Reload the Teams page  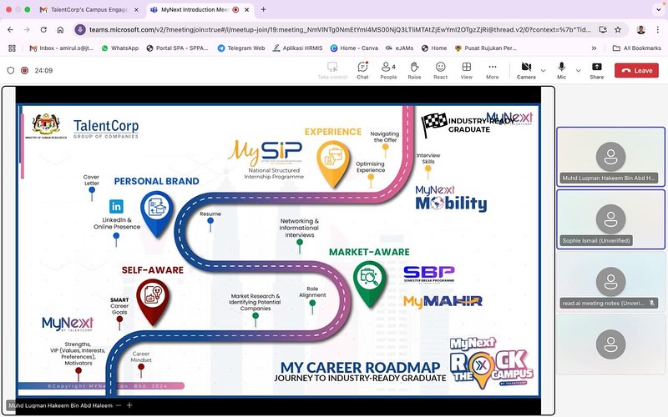(43, 30)
